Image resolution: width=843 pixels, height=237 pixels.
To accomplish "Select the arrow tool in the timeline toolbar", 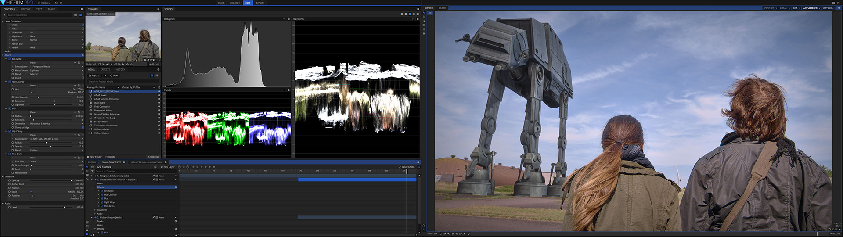I will pos(87,167).
